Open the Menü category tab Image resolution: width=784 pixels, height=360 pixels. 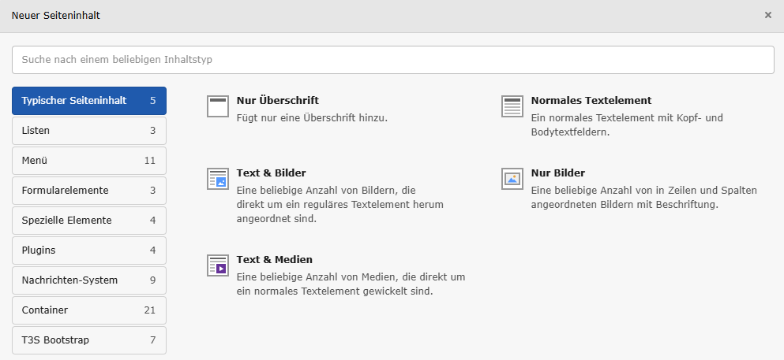[x=89, y=161]
